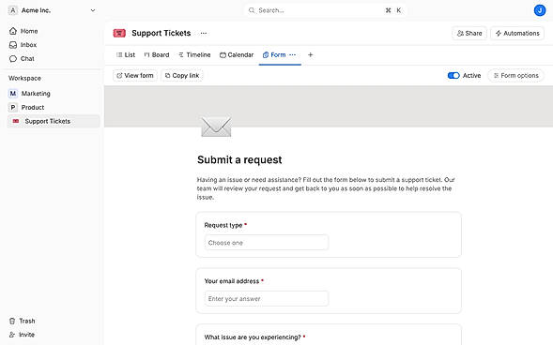This screenshot has width=553, height=345.
Task: Click the Share button
Action: point(469,33)
